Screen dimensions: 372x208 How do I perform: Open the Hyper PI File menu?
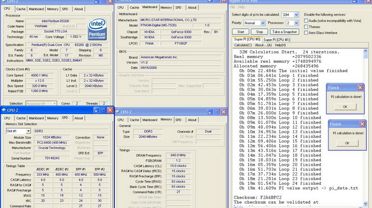(232, 7)
